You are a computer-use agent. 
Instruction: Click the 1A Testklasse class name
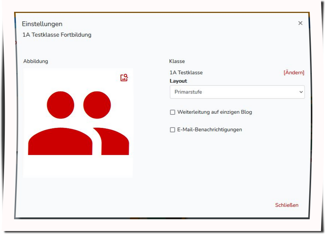[x=186, y=73]
